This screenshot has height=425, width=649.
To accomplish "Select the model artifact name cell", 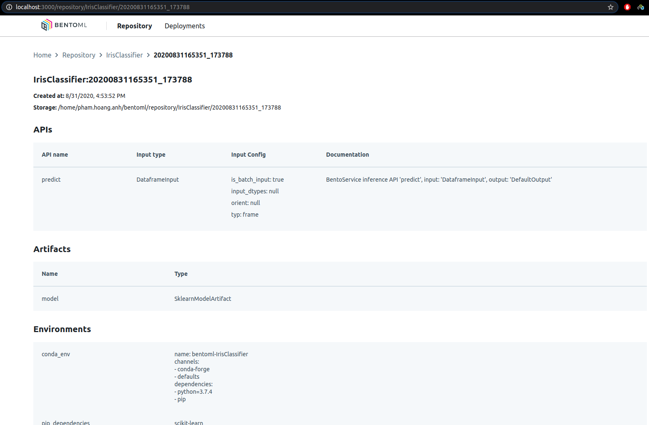I will [50, 299].
